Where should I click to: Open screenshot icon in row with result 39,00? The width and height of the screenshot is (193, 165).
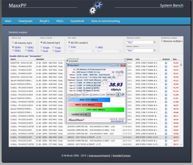point(166,134)
